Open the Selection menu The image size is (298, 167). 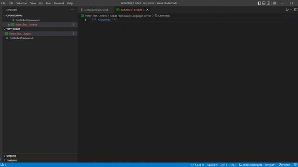(22, 3)
